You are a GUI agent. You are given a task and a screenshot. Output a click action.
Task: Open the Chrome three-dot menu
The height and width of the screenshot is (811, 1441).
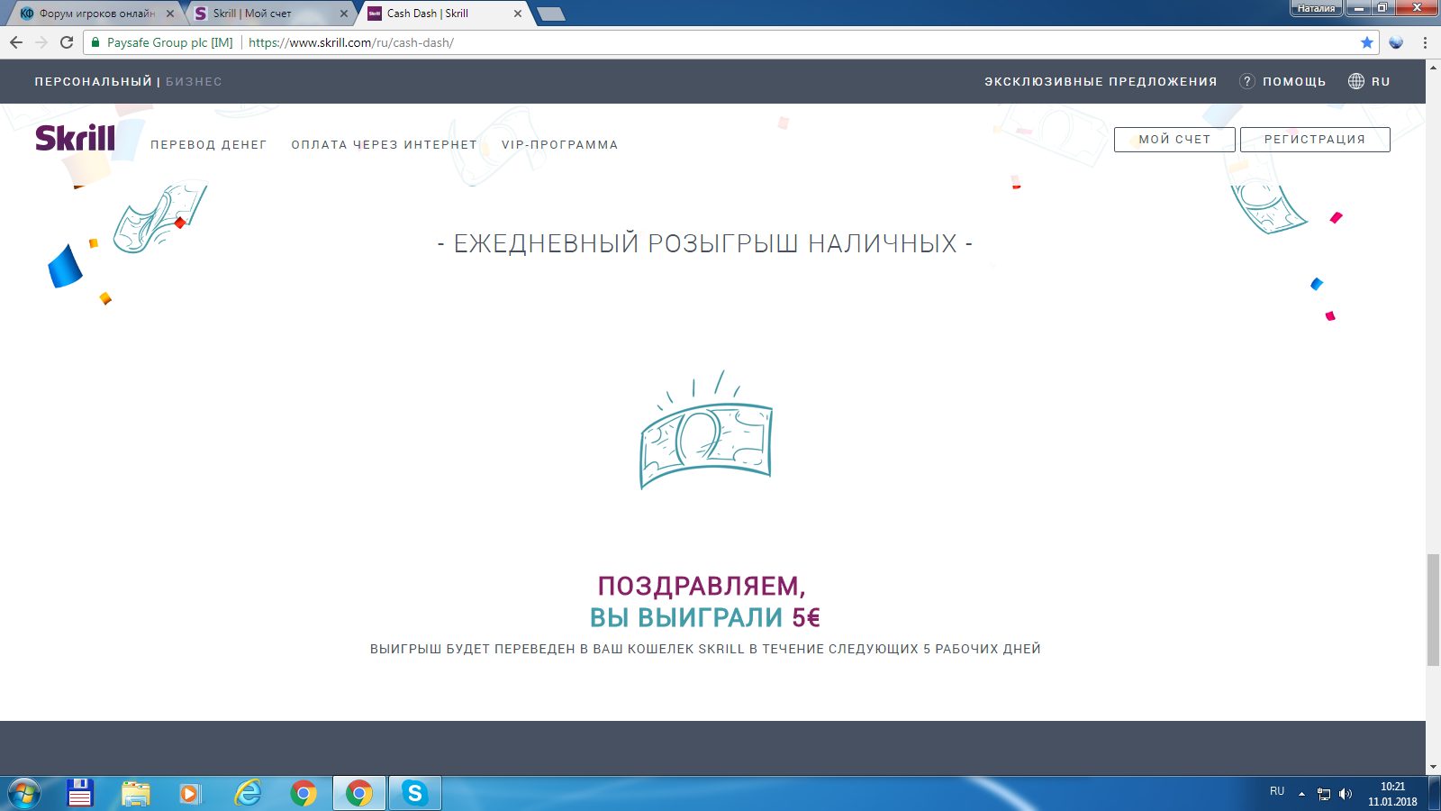click(1425, 42)
